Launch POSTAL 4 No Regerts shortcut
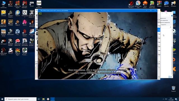Viewport: 179px width, 101px height. point(18,4)
